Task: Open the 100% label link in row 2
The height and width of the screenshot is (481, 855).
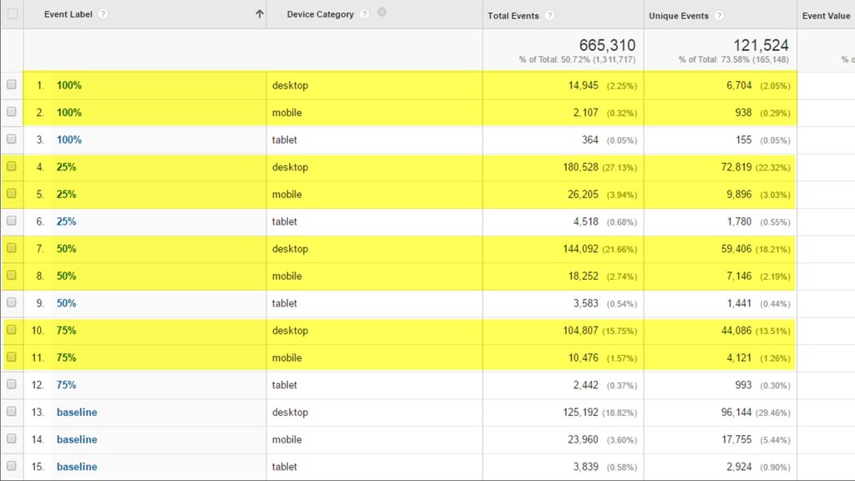Action: click(x=69, y=113)
